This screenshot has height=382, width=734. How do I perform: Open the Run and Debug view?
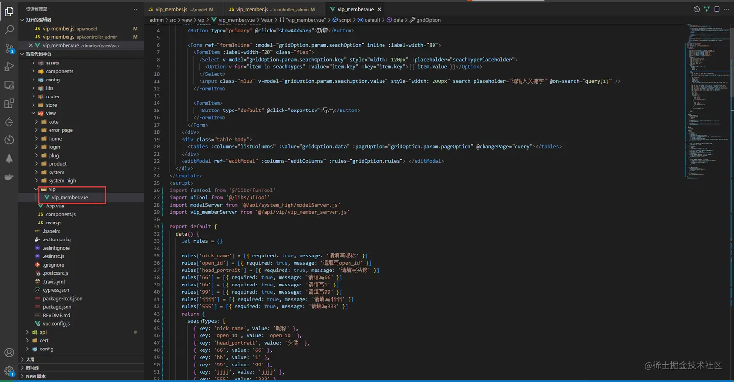click(x=9, y=66)
